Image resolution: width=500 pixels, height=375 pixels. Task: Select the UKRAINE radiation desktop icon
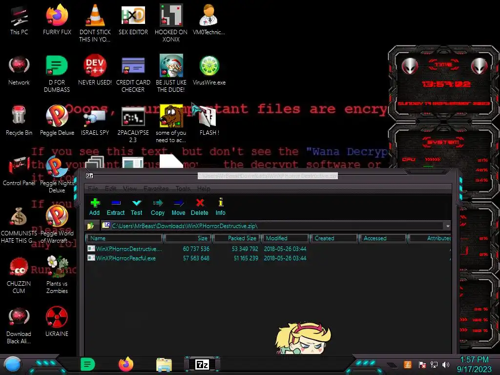[x=57, y=321]
